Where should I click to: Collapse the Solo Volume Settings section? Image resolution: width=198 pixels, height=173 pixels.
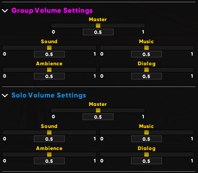[5, 95]
